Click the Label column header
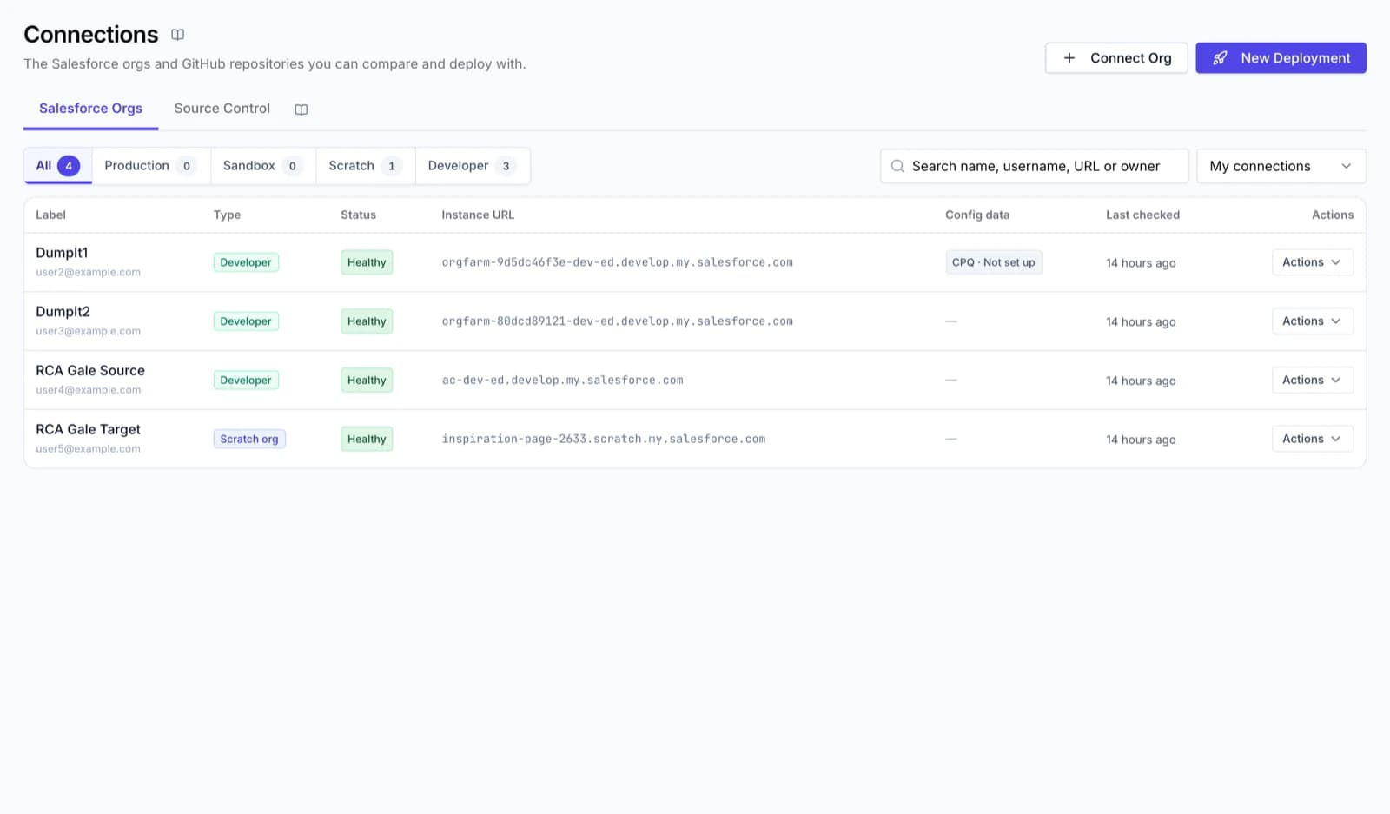 pos(50,215)
